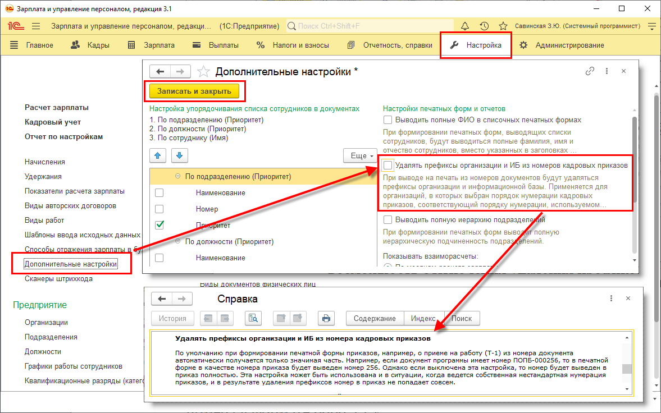The image size is (661, 413).
Task: Open Сканеры штрихкода link
Action: pos(58,278)
